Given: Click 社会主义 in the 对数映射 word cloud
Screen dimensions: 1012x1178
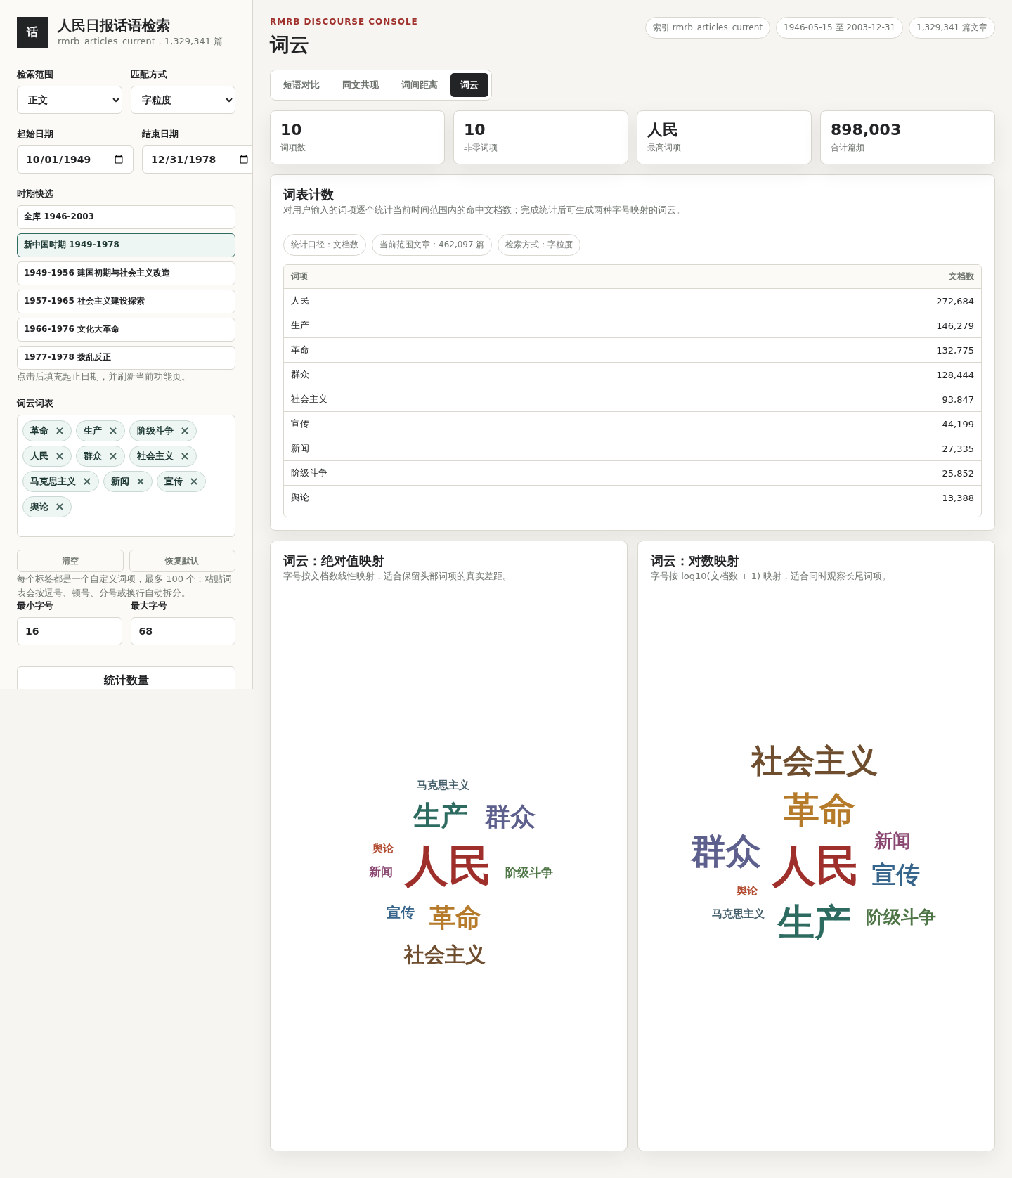Looking at the screenshot, I should point(814,761).
